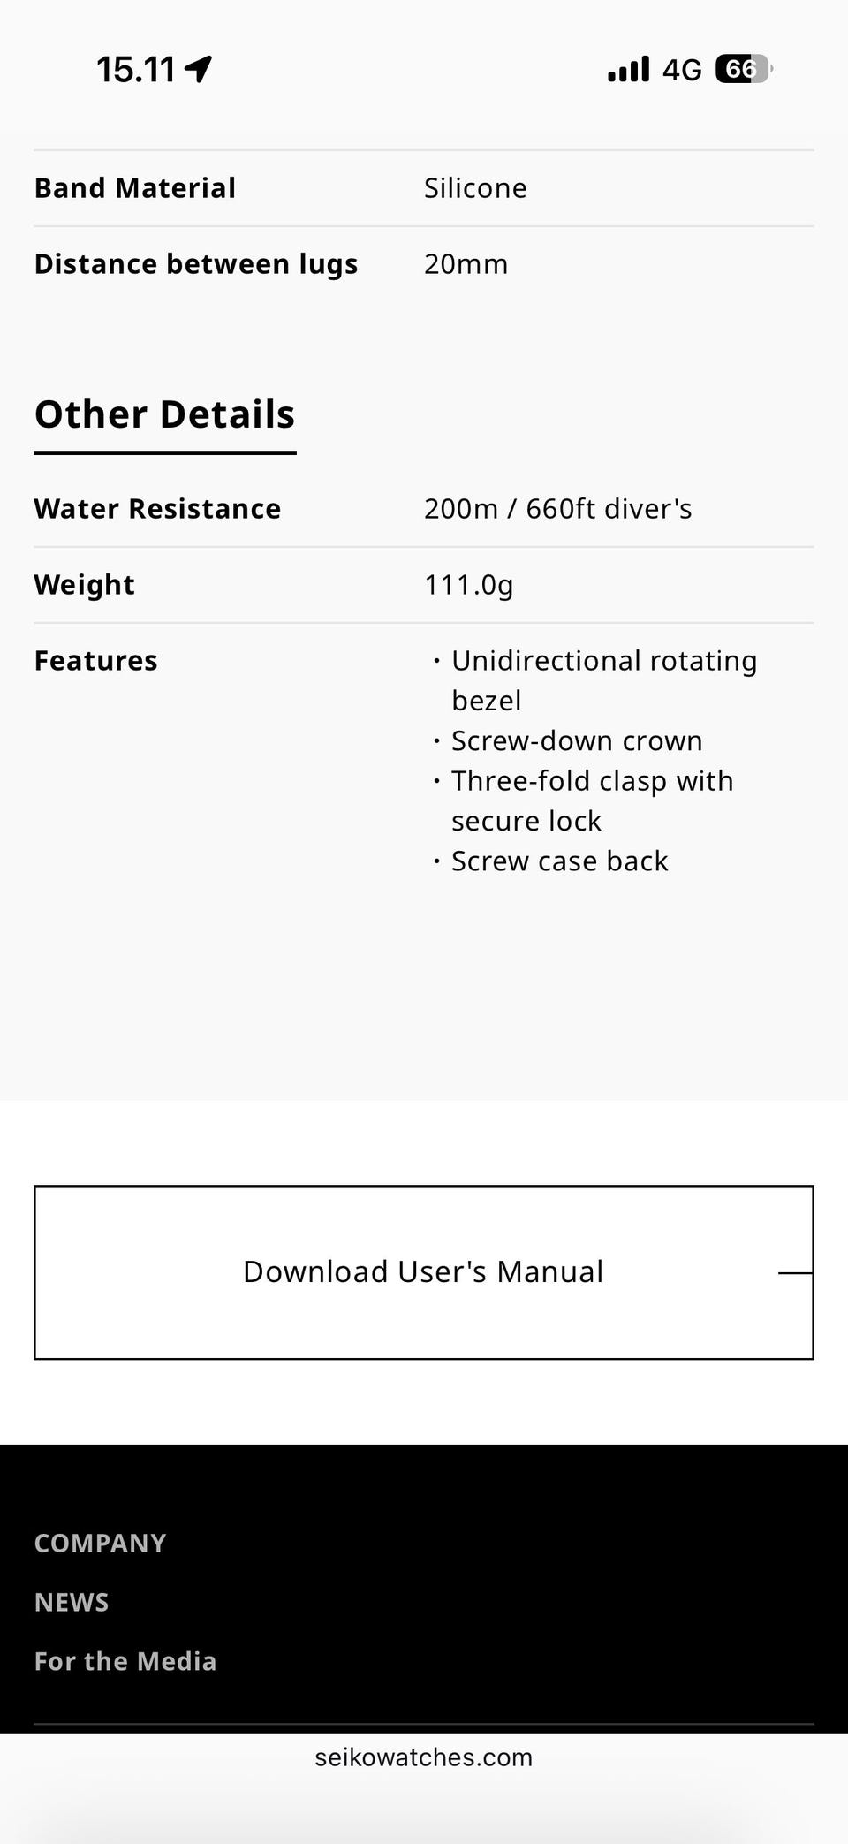This screenshot has width=848, height=1844.
Task: Go to For the Media page
Action: coord(125,1662)
